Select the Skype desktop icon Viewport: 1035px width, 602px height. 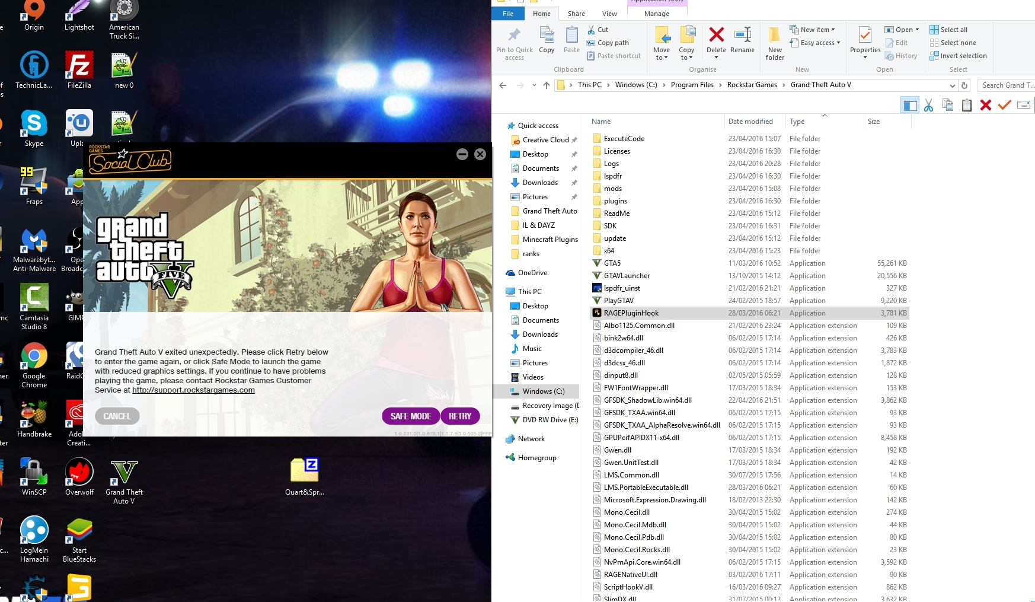pos(34,128)
